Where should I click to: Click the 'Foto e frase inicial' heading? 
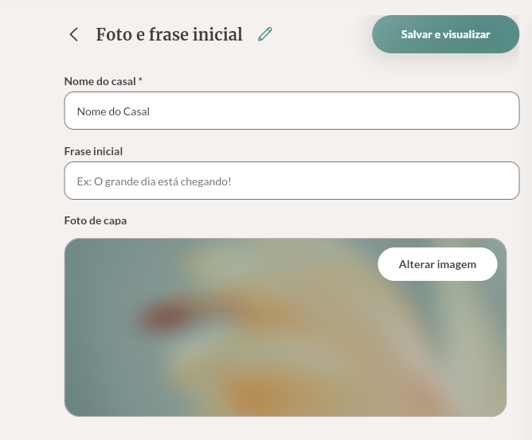pyautogui.click(x=169, y=34)
